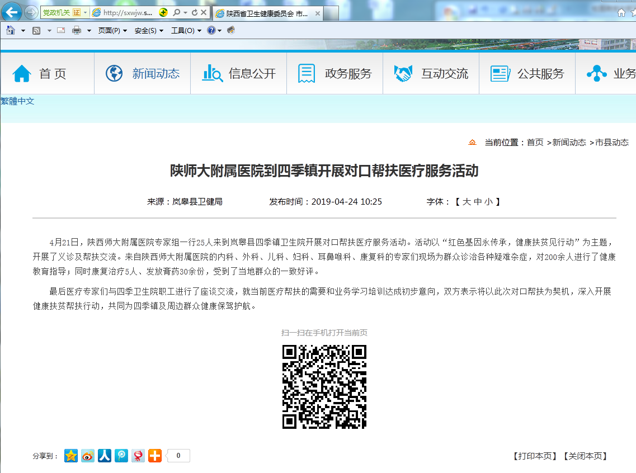Stop loading with the X icon

pyautogui.click(x=204, y=12)
